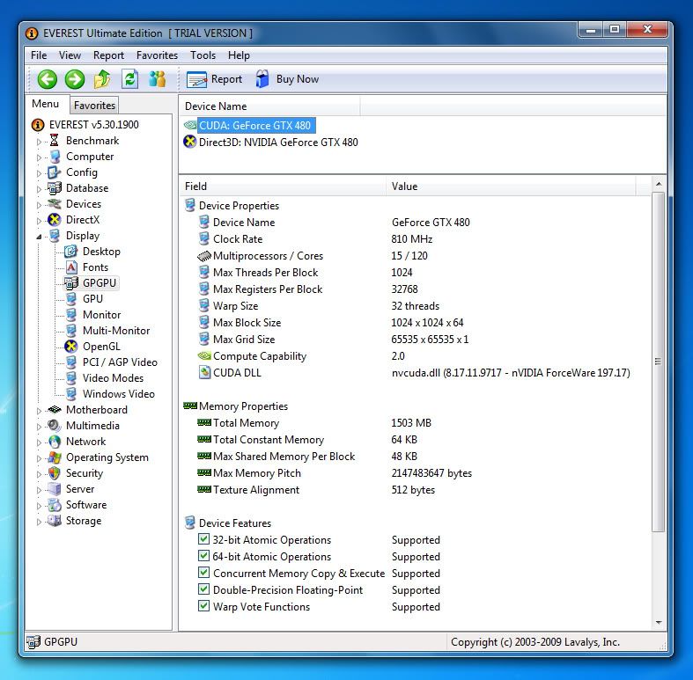Expand the Benchmark tree node
The height and width of the screenshot is (680, 693).
click(39, 142)
